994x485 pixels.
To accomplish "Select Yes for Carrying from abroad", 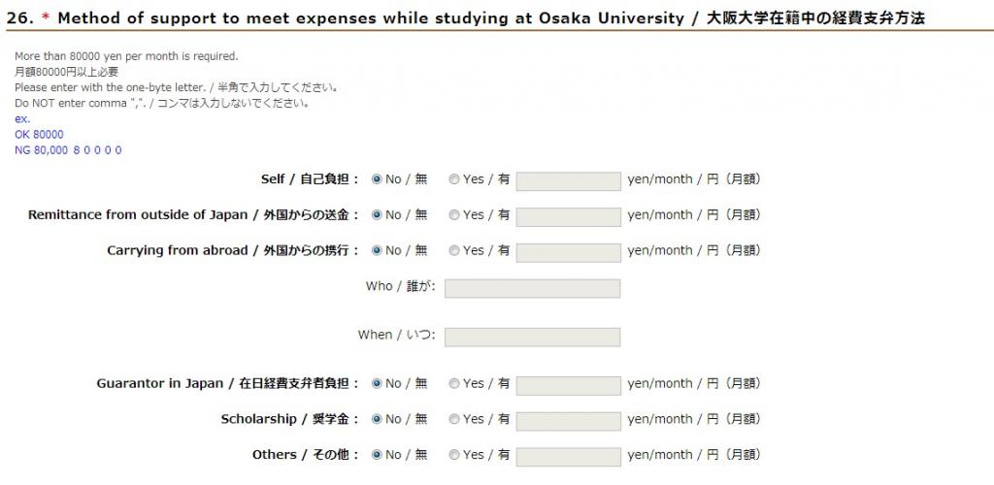I will (454, 250).
